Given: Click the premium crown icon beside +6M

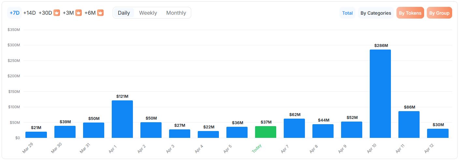Looking at the screenshot, I should (x=100, y=13).
